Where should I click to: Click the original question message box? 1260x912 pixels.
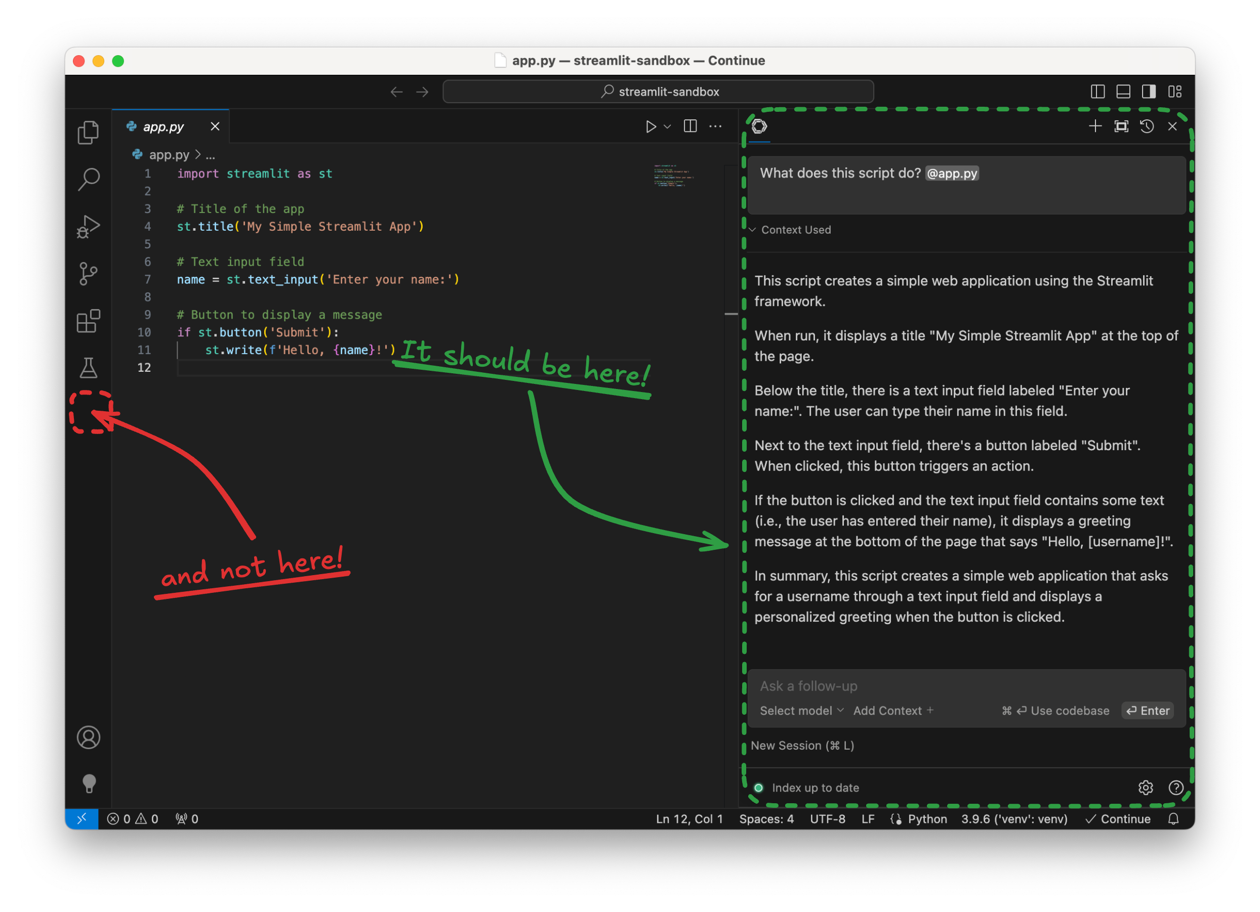967,185
